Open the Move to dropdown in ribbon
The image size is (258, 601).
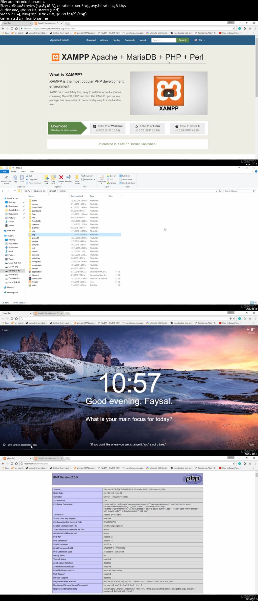point(46,180)
